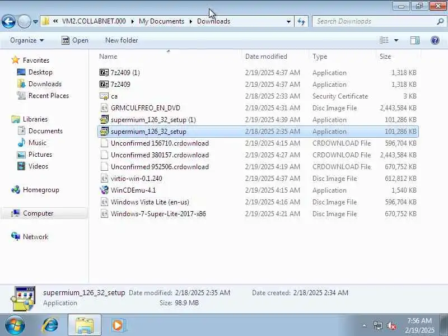Viewport: 448px width, 336px height.
Task: Select Unconfirmed 156710.crdownload file icon
Action: pos(104,143)
